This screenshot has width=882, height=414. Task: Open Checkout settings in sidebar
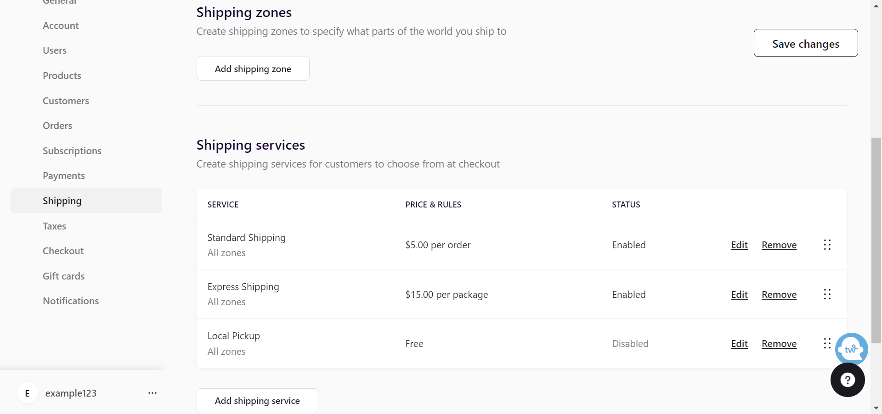point(63,251)
